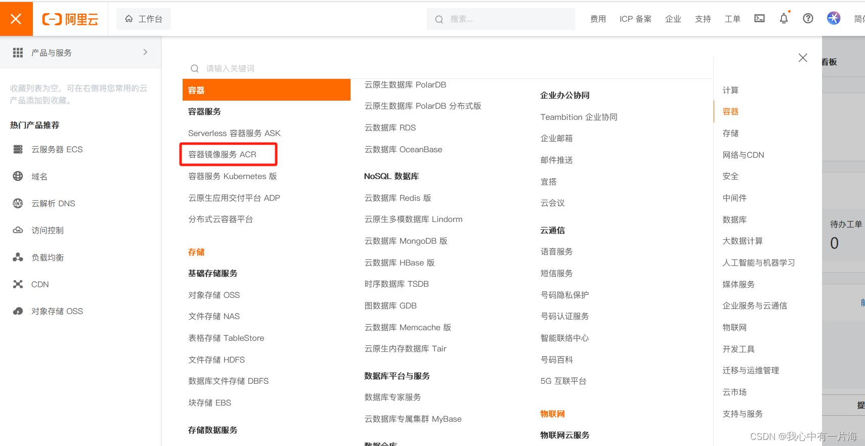
Task: Open the notifications bell
Action: tap(784, 19)
